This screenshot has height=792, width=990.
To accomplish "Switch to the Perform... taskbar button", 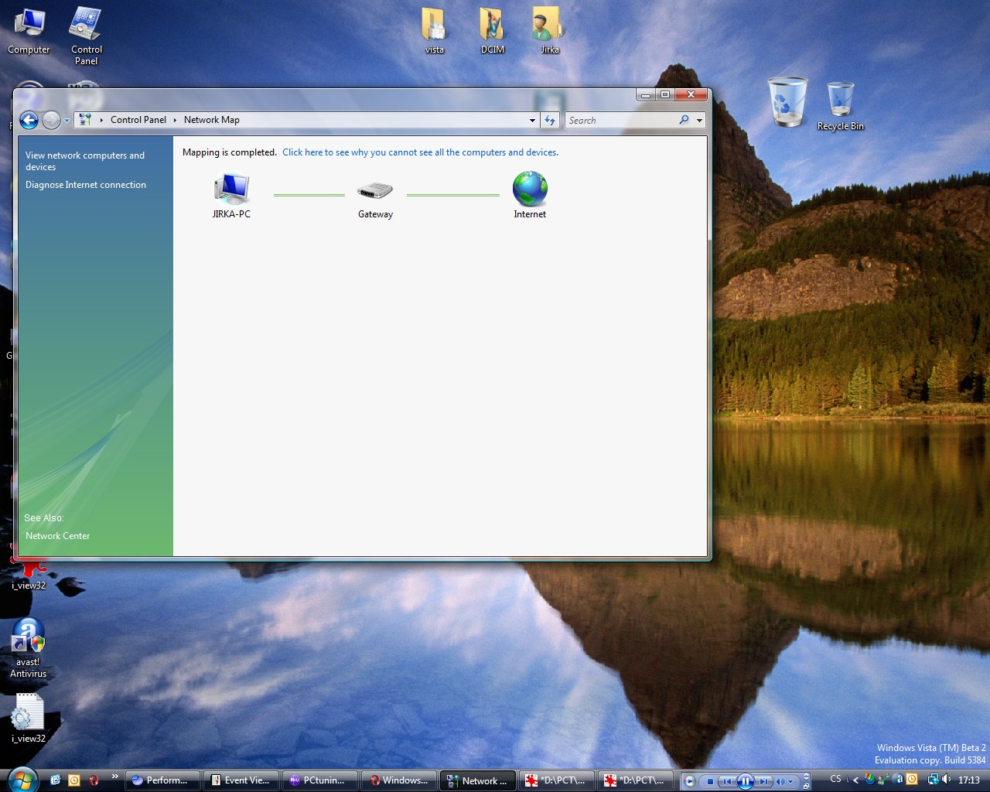I will (162, 780).
